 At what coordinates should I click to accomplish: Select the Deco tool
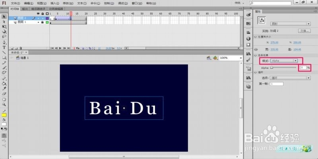[4, 73]
